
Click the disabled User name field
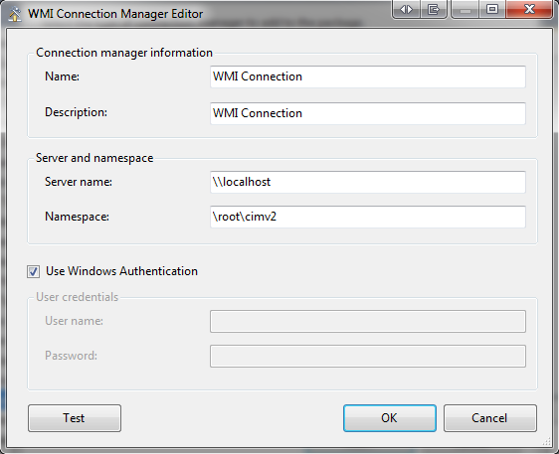(368, 321)
